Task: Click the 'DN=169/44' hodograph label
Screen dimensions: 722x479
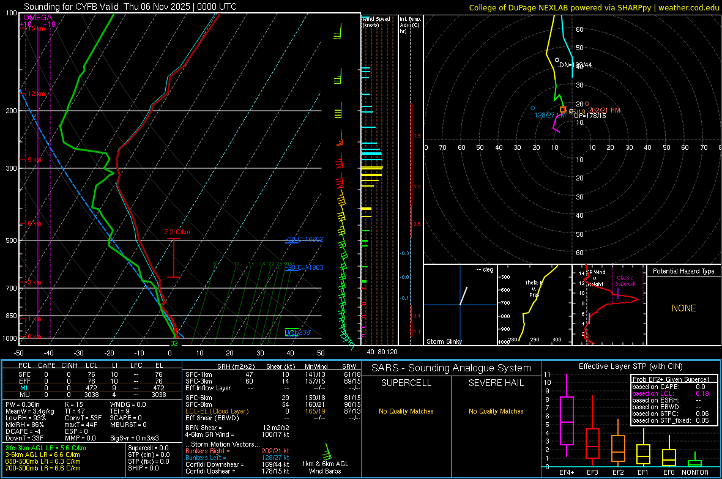Action: (x=576, y=65)
